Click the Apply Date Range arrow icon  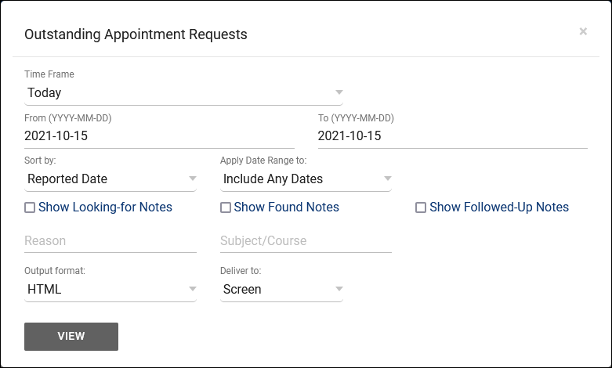[x=387, y=179]
